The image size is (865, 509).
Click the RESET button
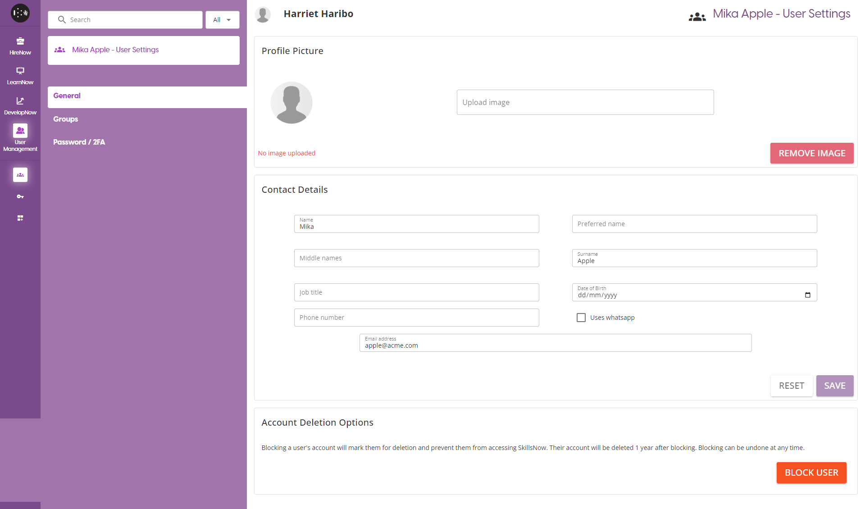tap(791, 386)
